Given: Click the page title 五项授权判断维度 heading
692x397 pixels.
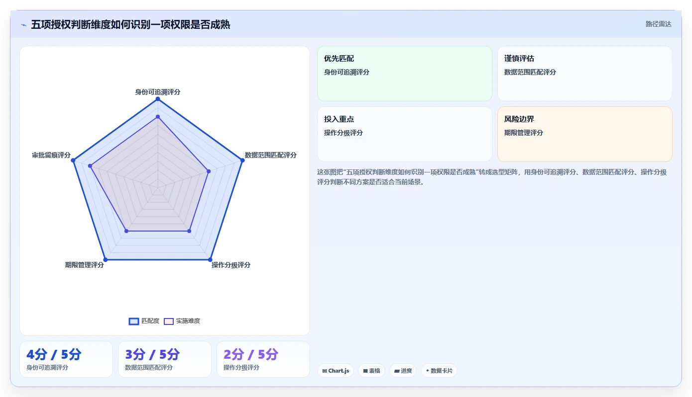Looking at the screenshot, I should pos(130,24).
